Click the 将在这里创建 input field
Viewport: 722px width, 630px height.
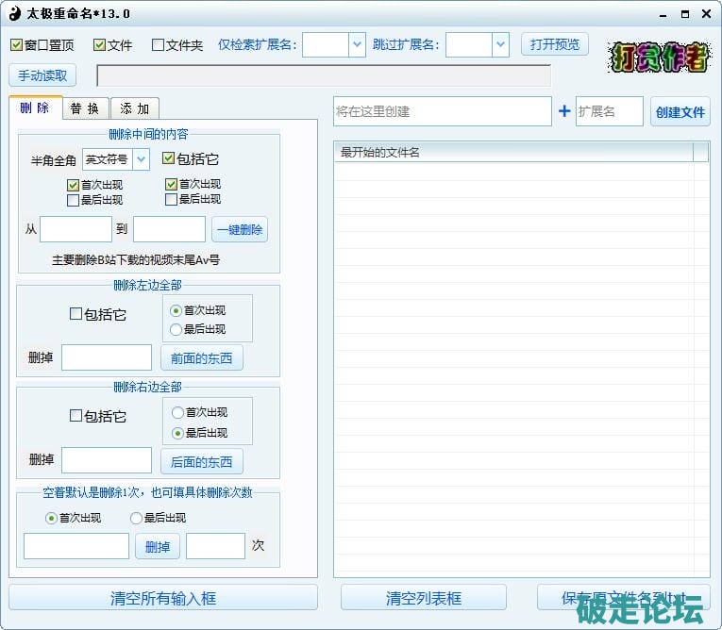(442, 111)
